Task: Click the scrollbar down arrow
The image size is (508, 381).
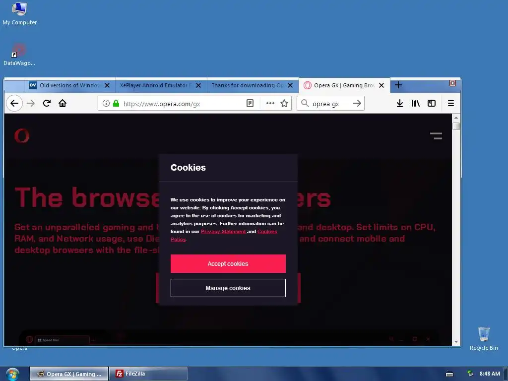Action: point(456,342)
